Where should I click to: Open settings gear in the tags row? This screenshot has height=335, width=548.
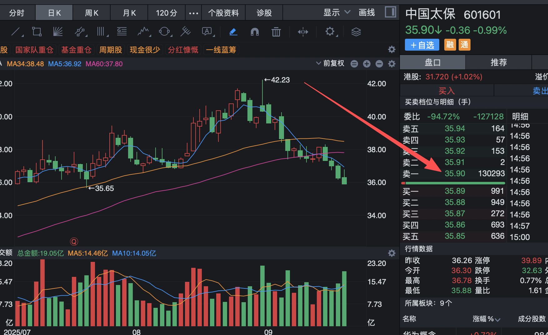coord(391,49)
